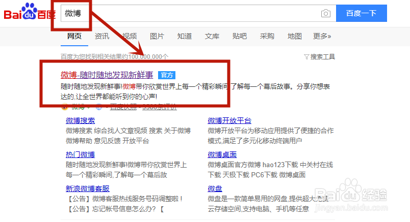410x222 pixels.
Task: Open the 微盘 sublink
Action: 215,188
